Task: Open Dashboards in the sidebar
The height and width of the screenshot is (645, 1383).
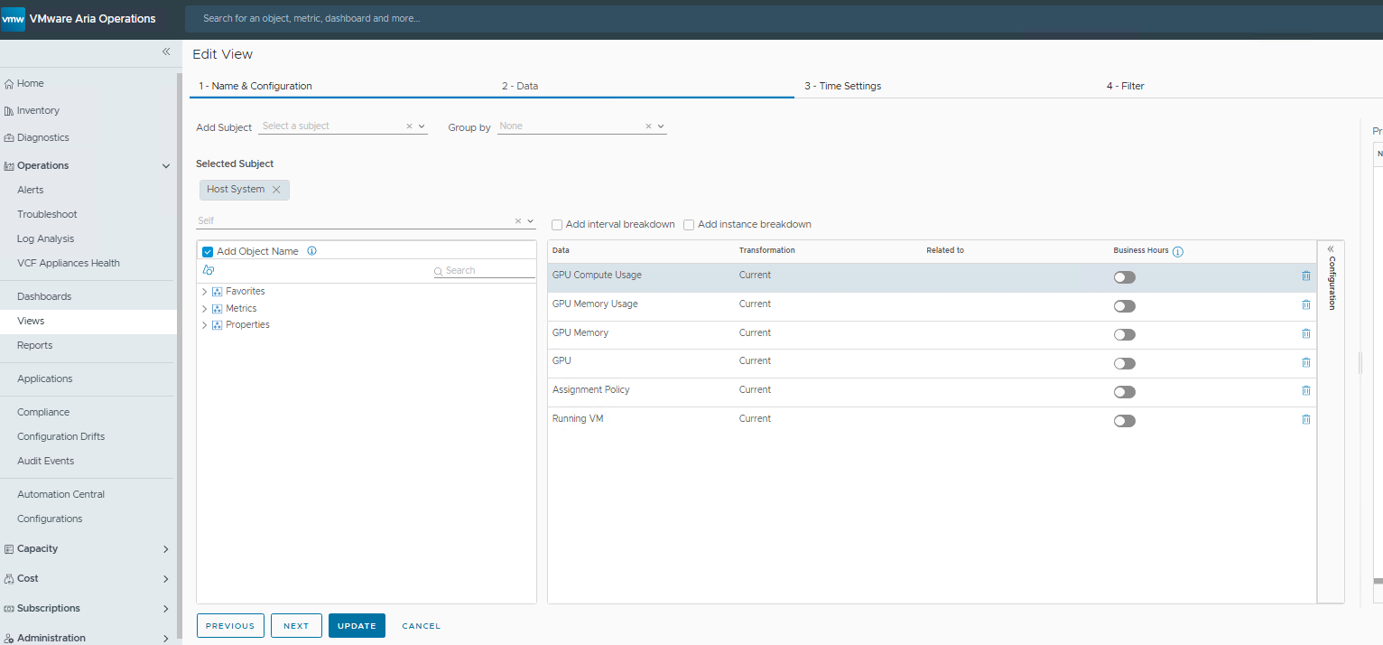Action: pos(44,296)
